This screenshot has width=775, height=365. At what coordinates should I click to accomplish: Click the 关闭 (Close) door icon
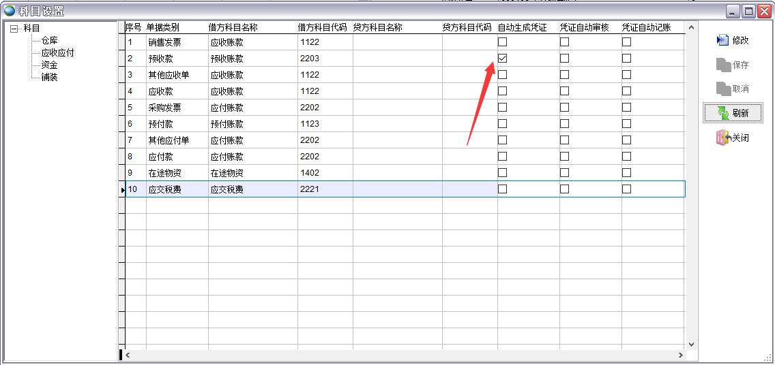723,138
